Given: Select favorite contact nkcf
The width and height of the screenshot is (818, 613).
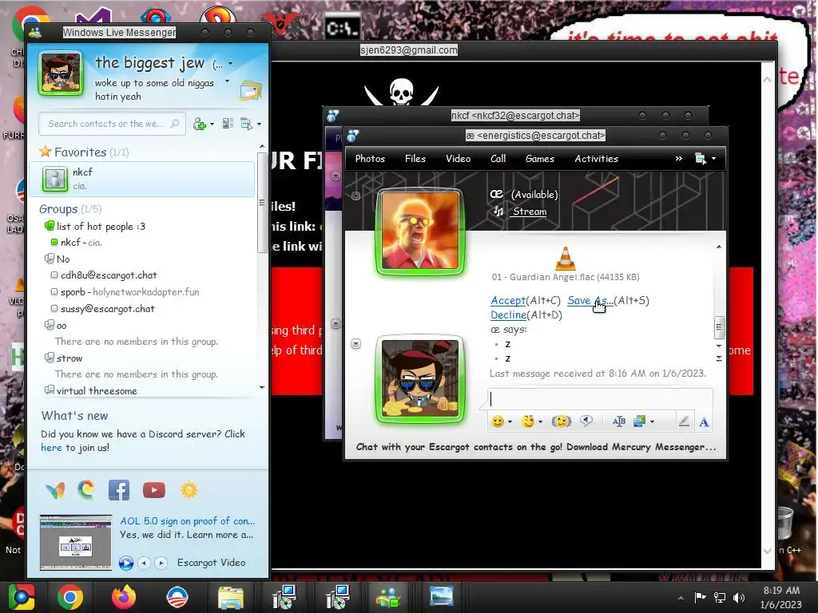Looking at the screenshot, I should point(141,179).
